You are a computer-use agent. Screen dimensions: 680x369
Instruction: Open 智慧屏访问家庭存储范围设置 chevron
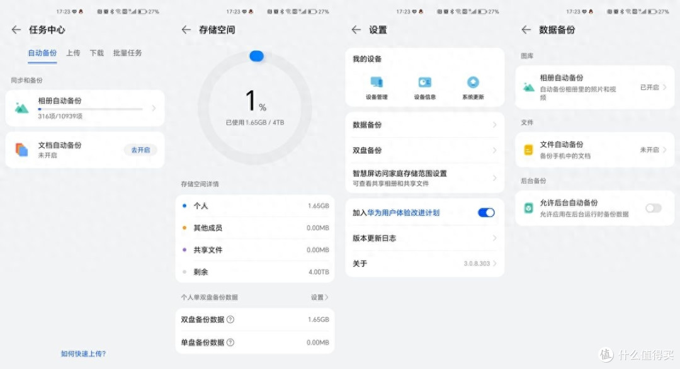pyautogui.click(x=494, y=178)
